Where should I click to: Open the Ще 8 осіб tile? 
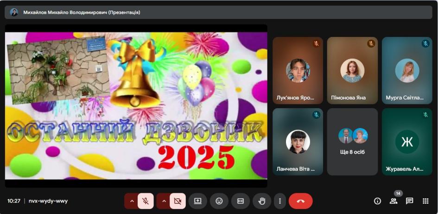click(x=352, y=142)
